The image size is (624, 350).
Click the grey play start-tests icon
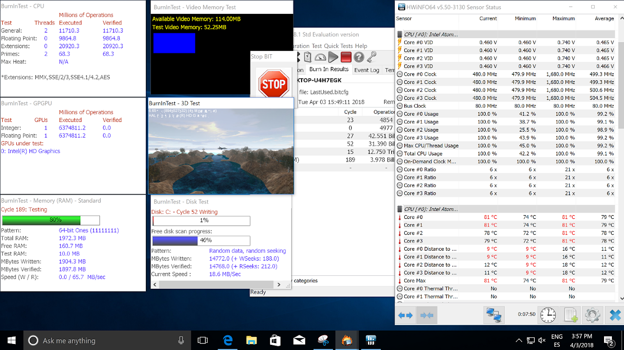tap(333, 57)
